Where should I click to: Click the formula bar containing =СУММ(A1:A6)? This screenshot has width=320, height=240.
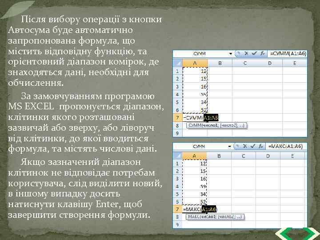pyautogui.click(x=288, y=53)
